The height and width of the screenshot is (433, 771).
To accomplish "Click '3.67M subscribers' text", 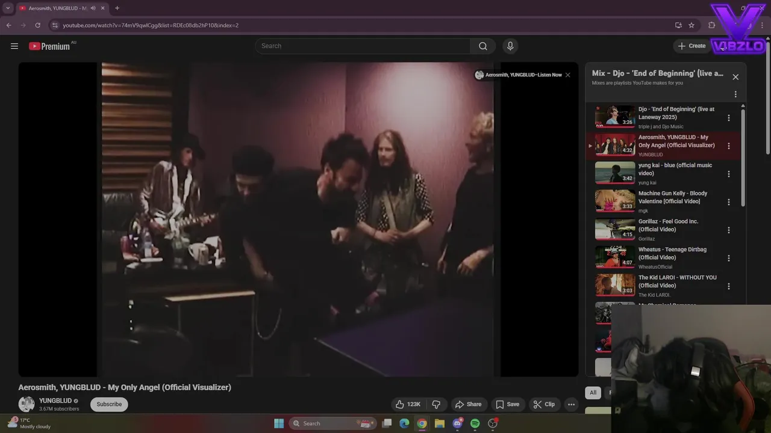I will point(59,409).
